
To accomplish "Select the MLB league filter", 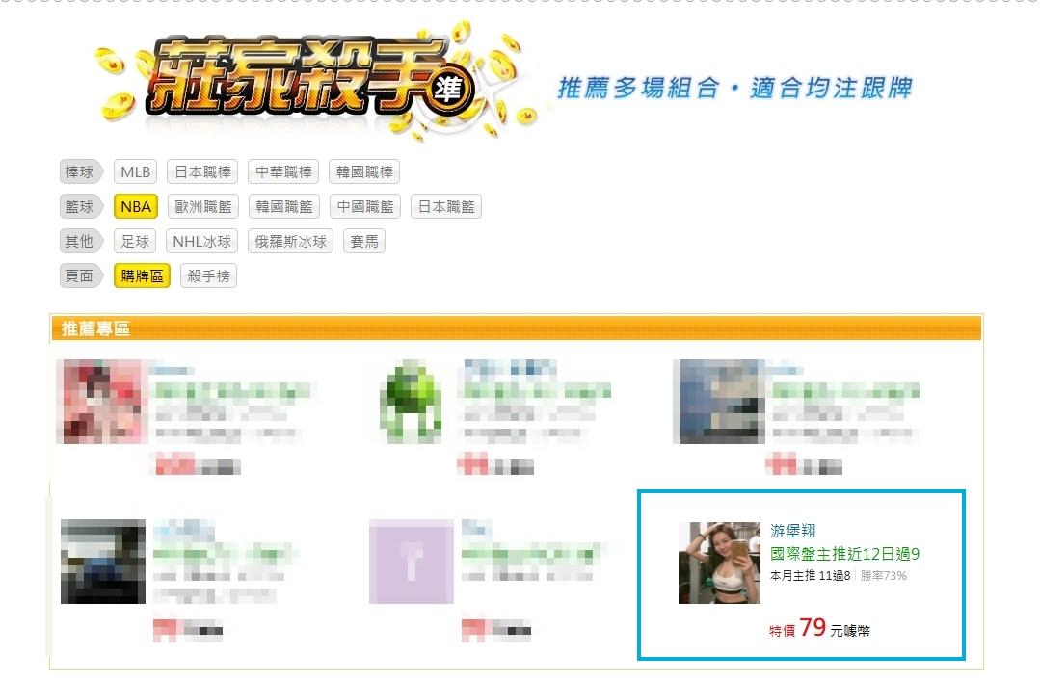I will click(x=135, y=171).
